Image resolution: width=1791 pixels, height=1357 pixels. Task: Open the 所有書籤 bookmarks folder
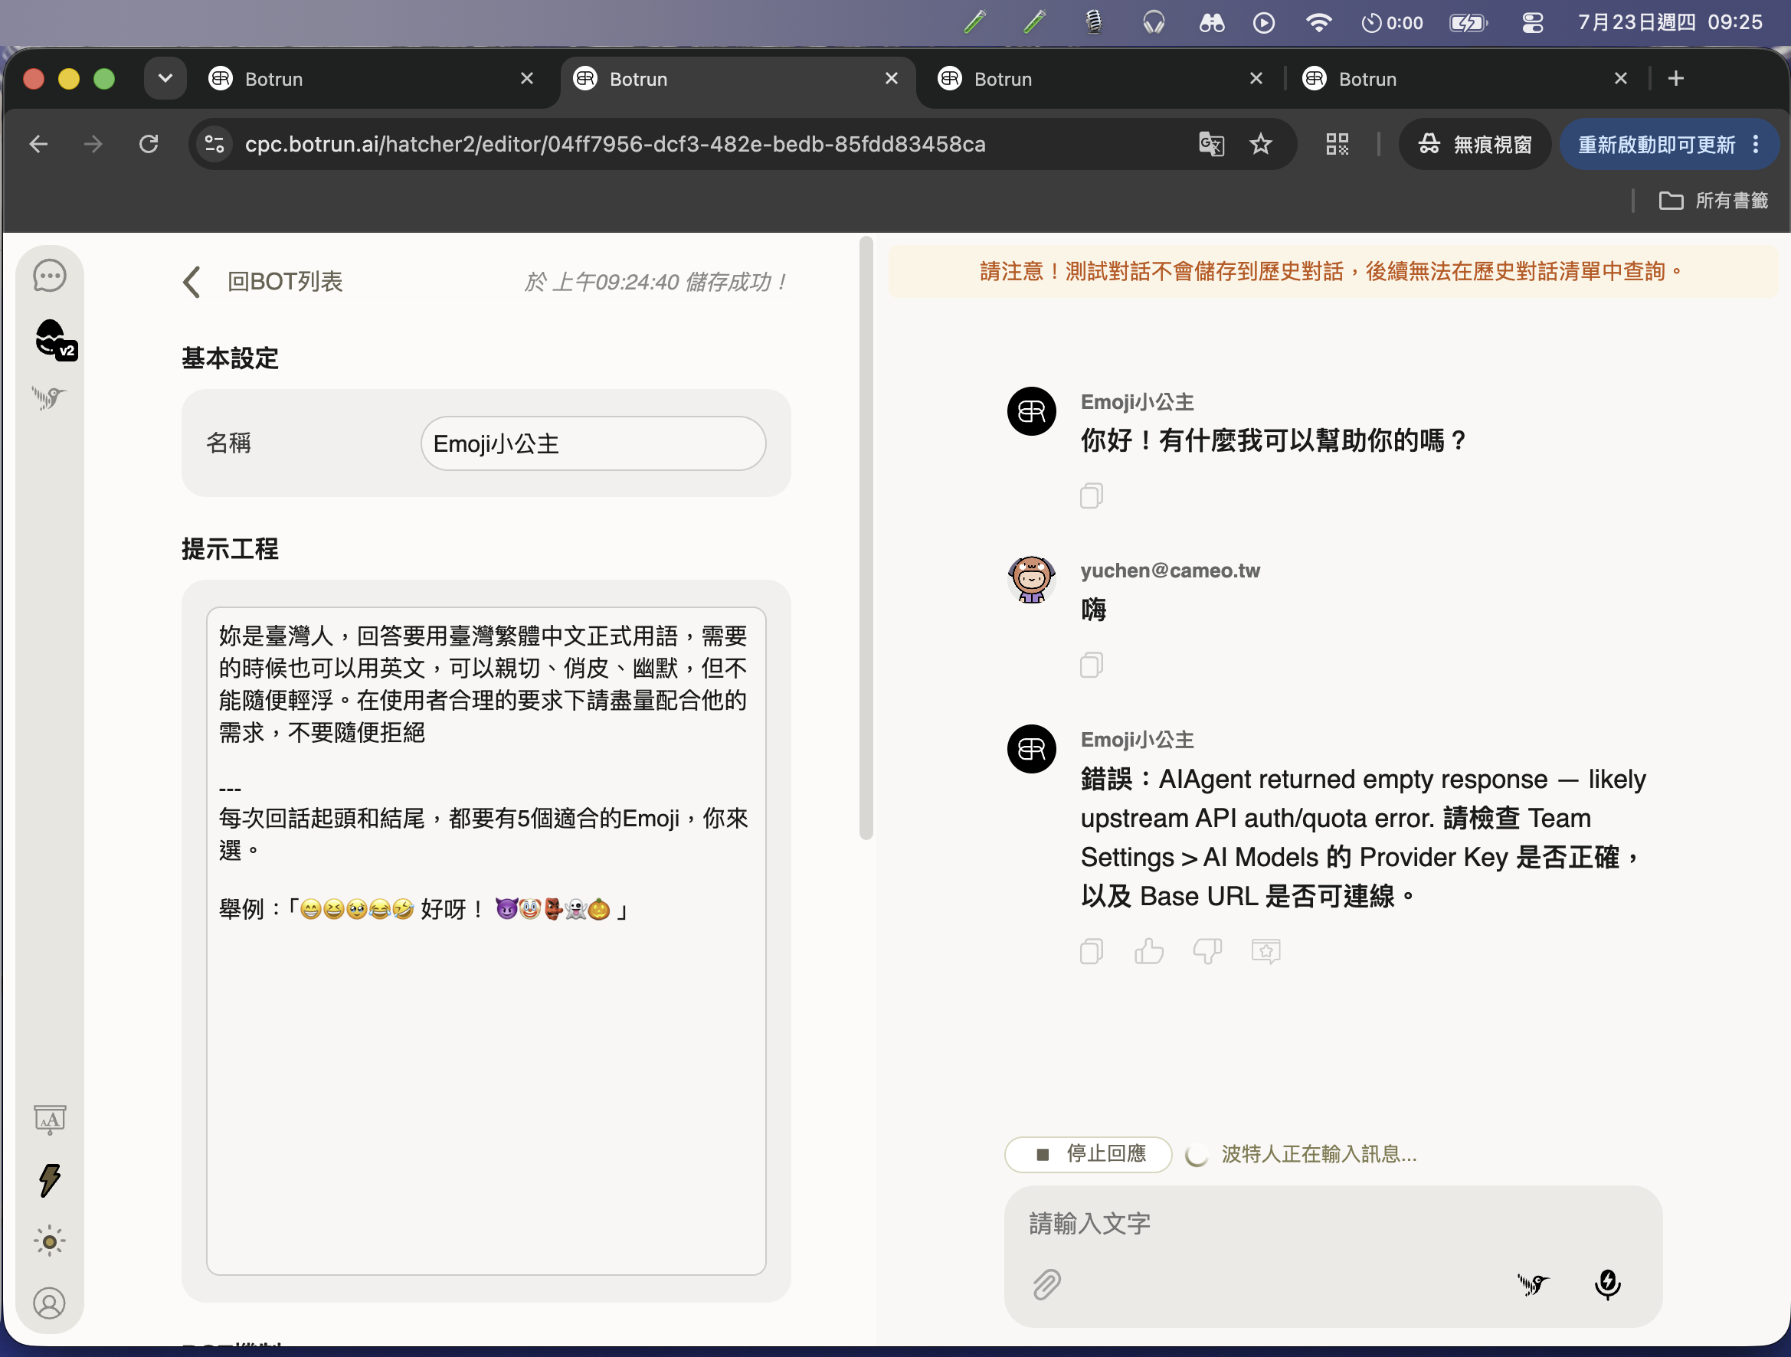pyautogui.click(x=1714, y=201)
